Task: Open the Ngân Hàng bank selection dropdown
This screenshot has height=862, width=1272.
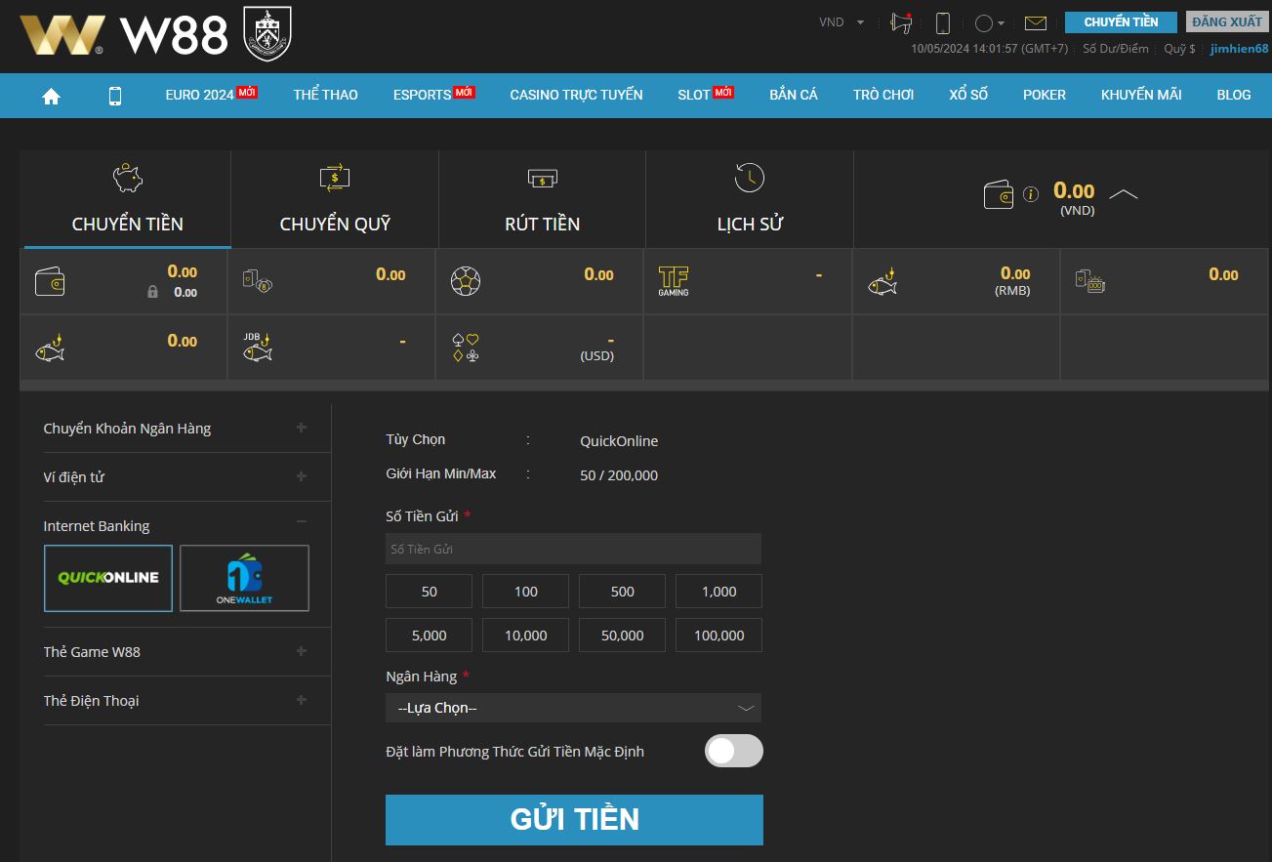Action: pos(573,708)
